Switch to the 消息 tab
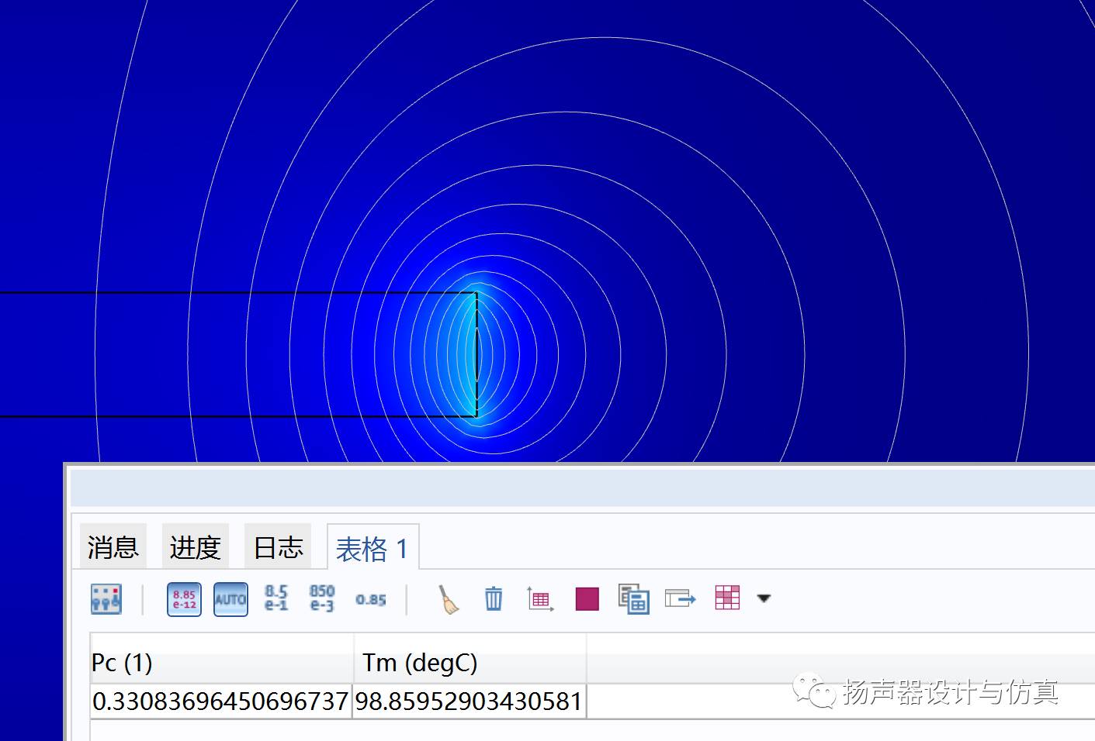 pyautogui.click(x=113, y=547)
